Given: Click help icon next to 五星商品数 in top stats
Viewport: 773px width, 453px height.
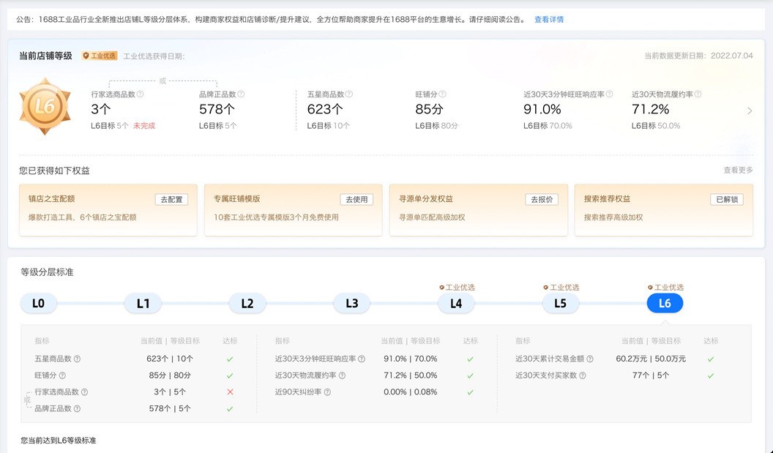Looking at the screenshot, I should pos(349,94).
